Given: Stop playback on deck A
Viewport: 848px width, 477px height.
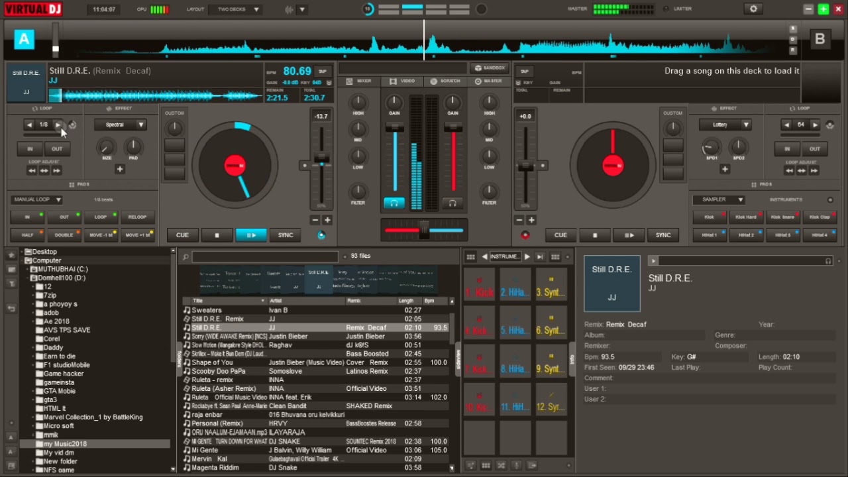Looking at the screenshot, I should (217, 235).
